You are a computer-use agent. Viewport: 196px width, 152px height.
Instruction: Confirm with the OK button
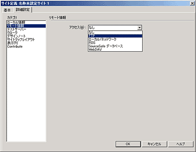click(128, 144)
